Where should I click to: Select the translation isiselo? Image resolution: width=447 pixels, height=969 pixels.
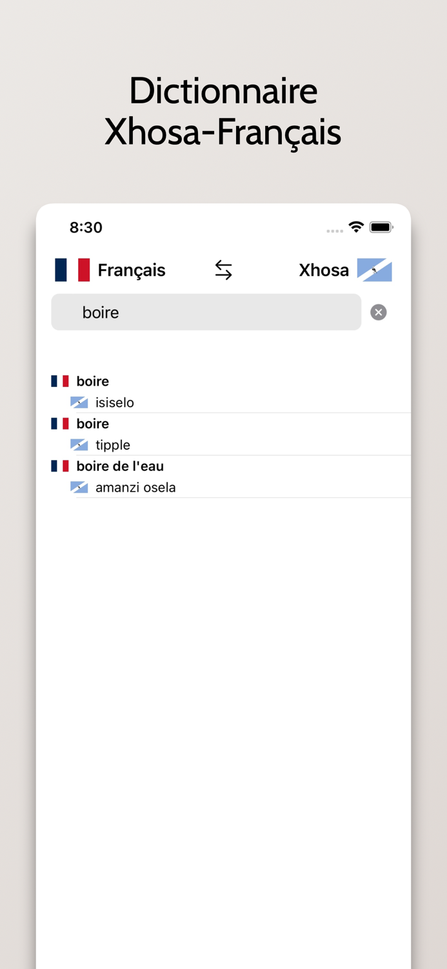pos(115,402)
